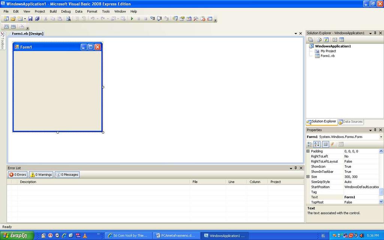Viewport: 384px width, 240px height.
Task: Open the auto-hidden Toolbox side tab
Action: point(3,40)
